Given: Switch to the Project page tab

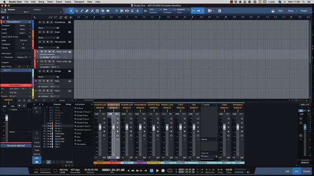Looking at the screenshot, I should point(304,11).
